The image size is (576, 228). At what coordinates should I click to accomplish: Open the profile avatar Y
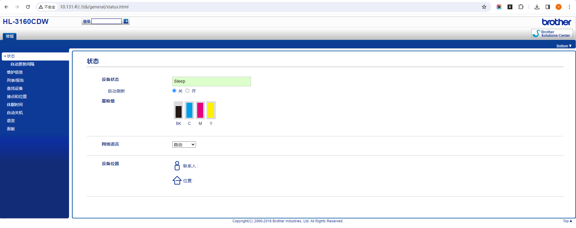(x=559, y=7)
